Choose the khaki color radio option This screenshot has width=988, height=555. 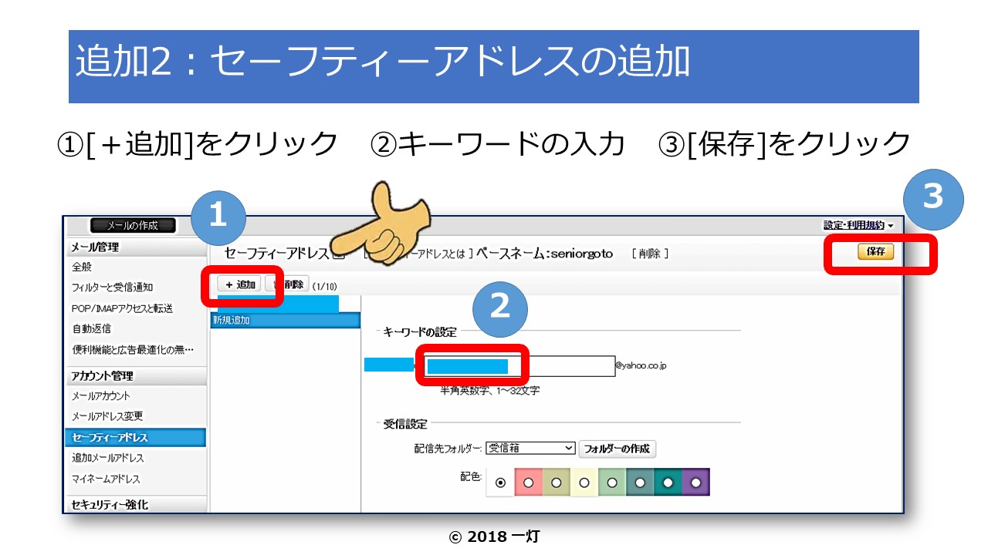pyautogui.click(x=557, y=483)
